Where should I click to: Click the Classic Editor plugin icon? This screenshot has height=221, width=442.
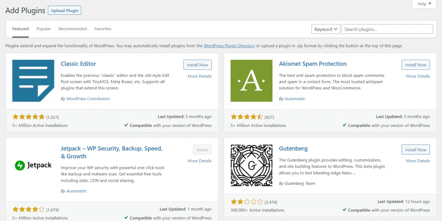[33, 81]
